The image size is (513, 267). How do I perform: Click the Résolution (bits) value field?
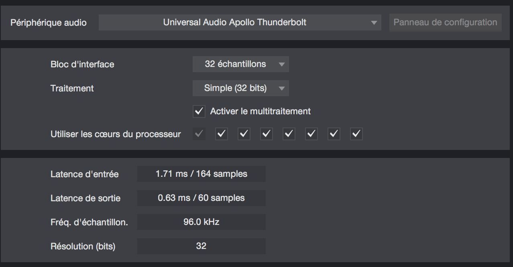tap(202, 246)
